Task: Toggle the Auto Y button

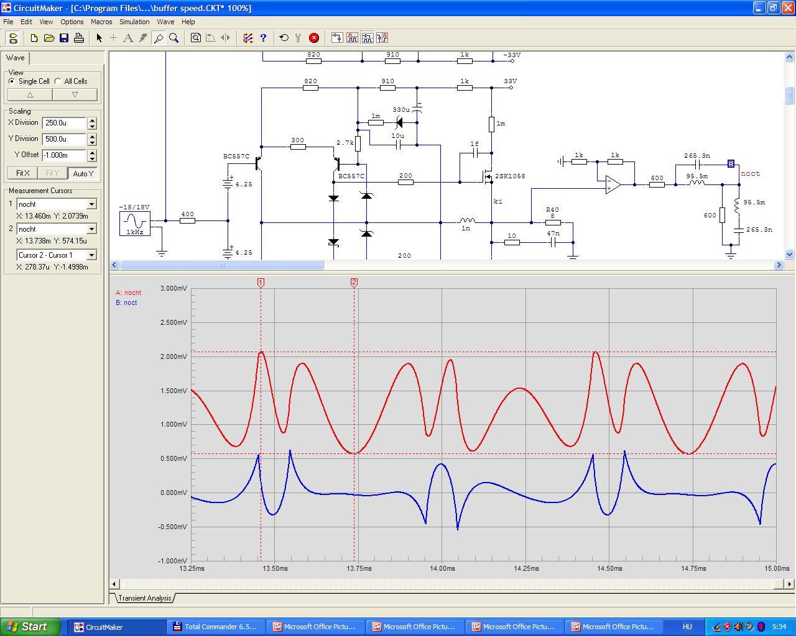Action: point(83,173)
